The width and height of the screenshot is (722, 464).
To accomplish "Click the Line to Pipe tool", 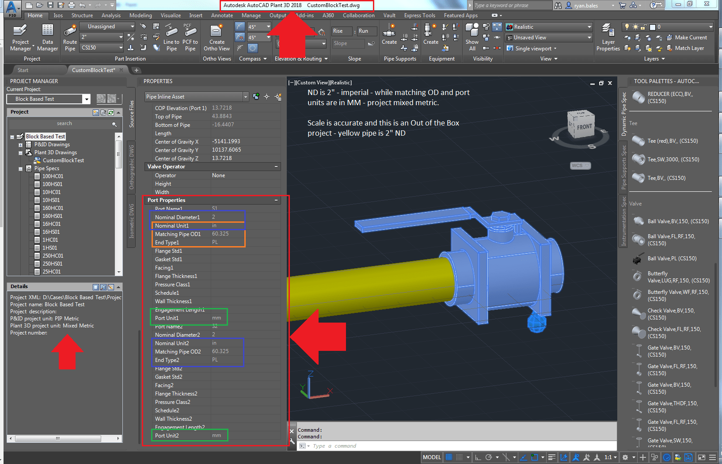I will 171,37.
